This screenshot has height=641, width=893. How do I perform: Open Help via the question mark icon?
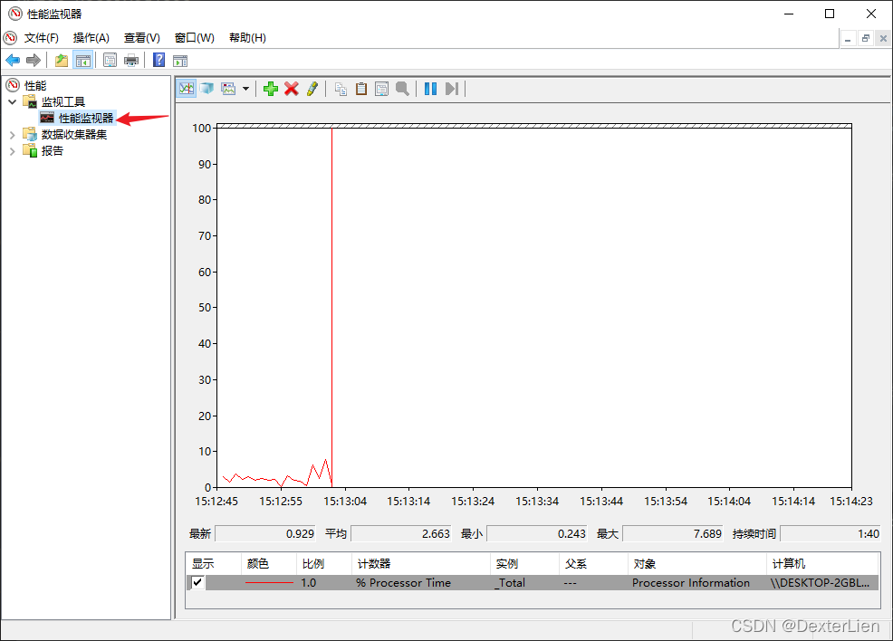click(158, 60)
